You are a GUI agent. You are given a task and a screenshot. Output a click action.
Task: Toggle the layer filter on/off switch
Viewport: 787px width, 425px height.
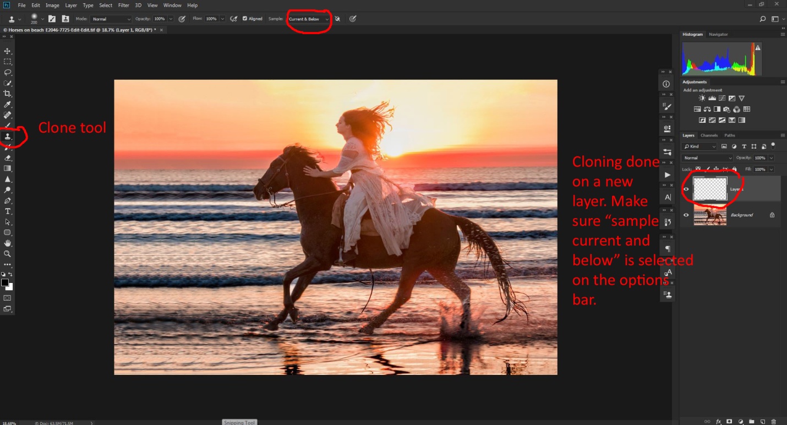pos(773,146)
